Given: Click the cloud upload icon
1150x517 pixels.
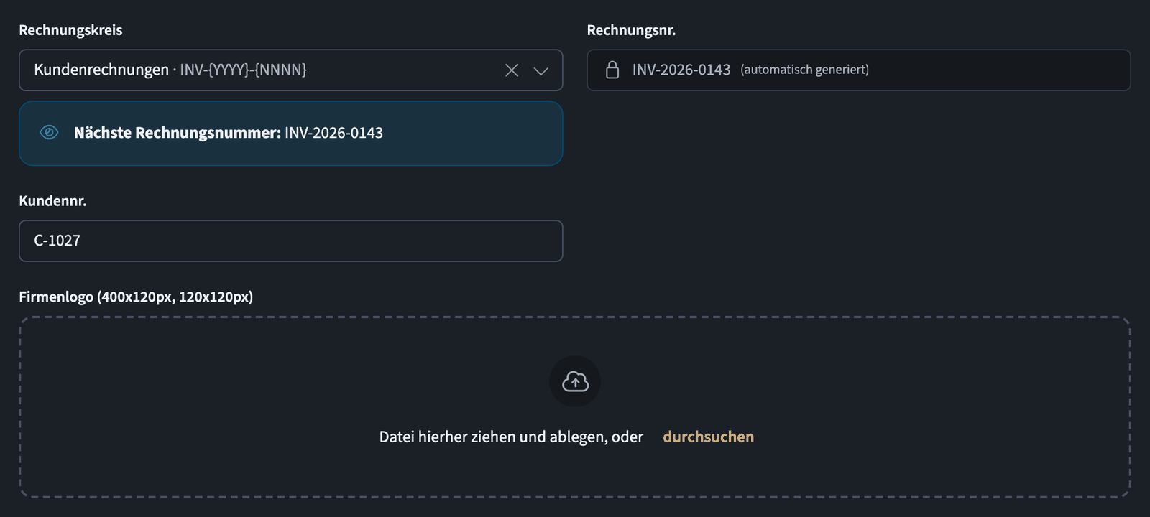Looking at the screenshot, I should tap(575, 381).
